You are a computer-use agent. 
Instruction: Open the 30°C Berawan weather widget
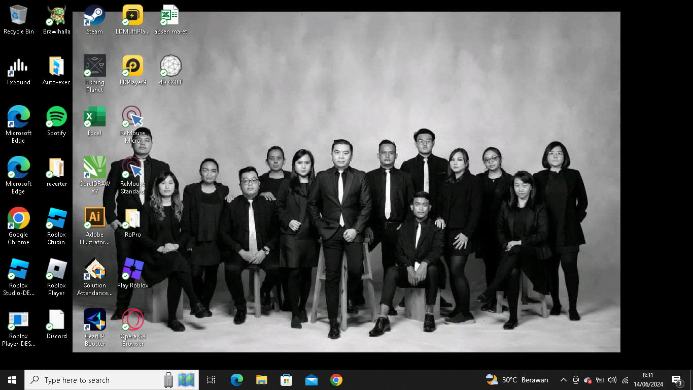point(517,380)
